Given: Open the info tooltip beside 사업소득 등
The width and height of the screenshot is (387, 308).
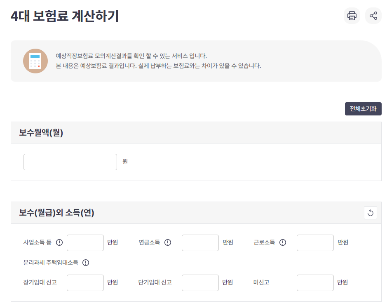Looking at the screenshot, I should point(59,243).
